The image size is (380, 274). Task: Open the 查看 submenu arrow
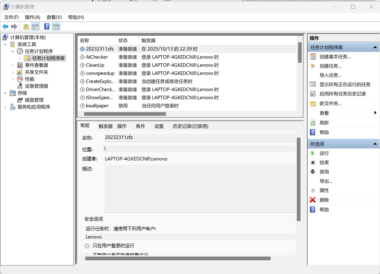[x=375, y=113]
